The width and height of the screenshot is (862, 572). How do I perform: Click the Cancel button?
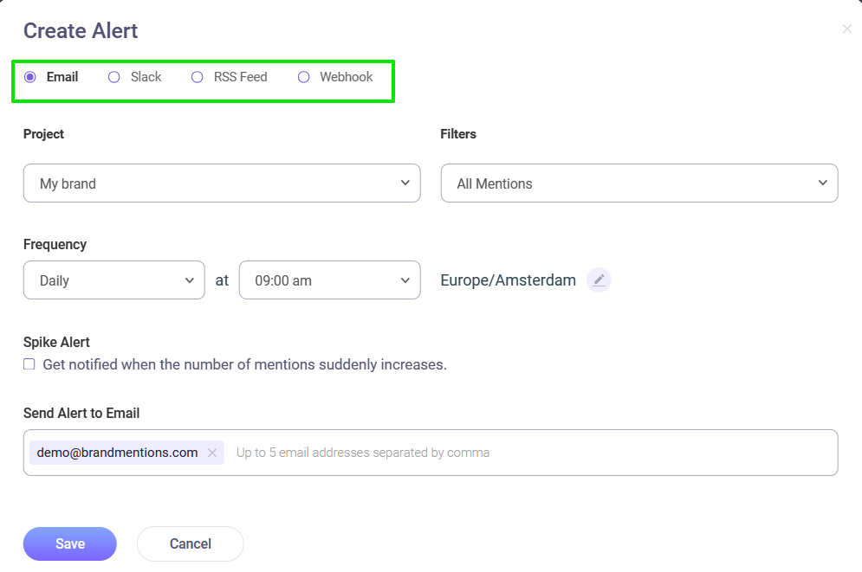click(191, 543)
